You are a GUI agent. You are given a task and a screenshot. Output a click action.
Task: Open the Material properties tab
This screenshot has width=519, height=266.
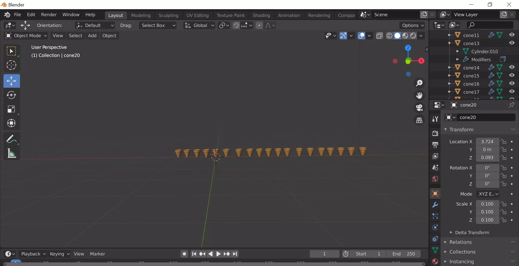435,261
